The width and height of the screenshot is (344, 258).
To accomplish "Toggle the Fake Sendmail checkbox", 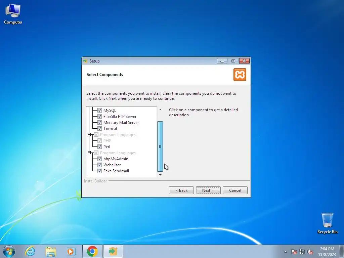I will point(99,171).
